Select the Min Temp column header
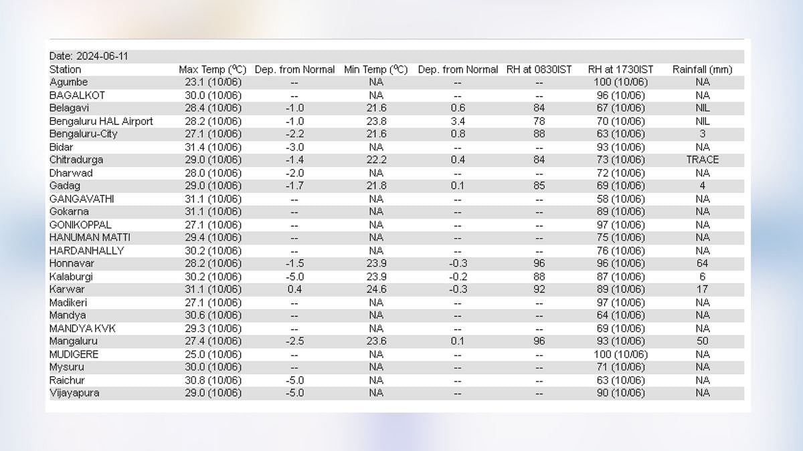 pyautogui.click(x=375, y=69)
